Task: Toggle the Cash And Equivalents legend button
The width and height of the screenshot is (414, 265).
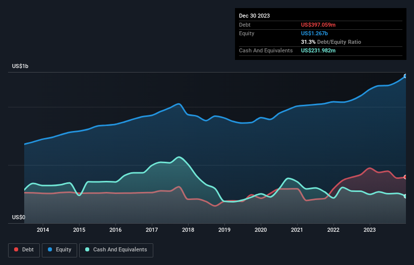Action: 116,250
